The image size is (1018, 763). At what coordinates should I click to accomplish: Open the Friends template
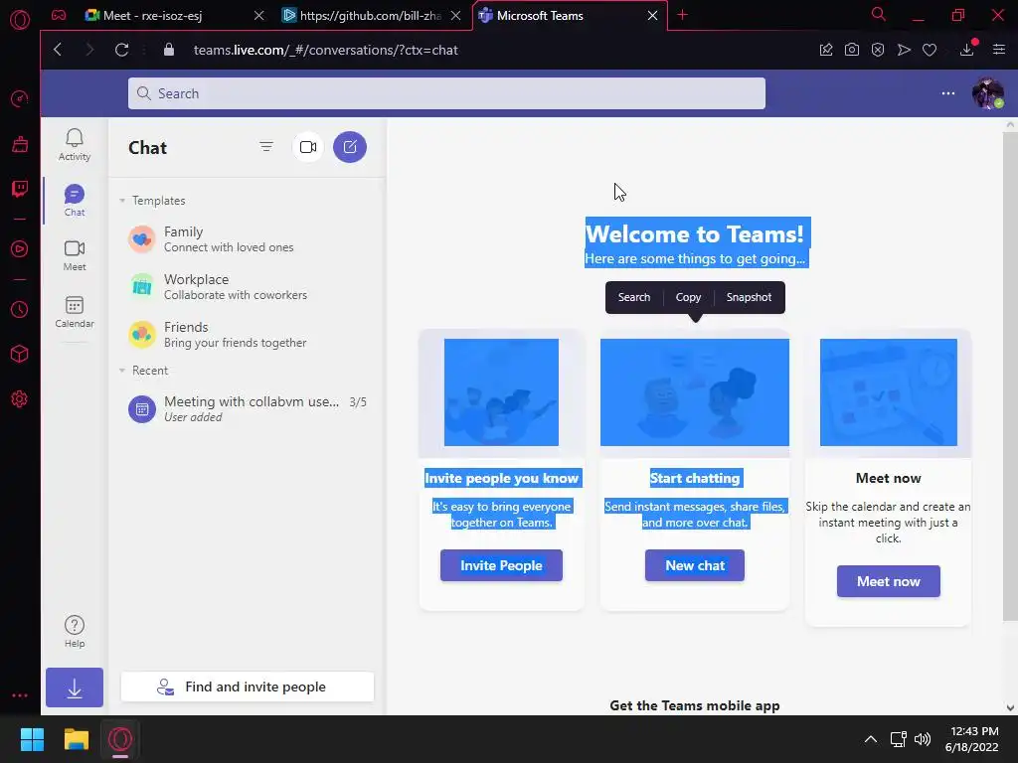click(x=248, y=334)
